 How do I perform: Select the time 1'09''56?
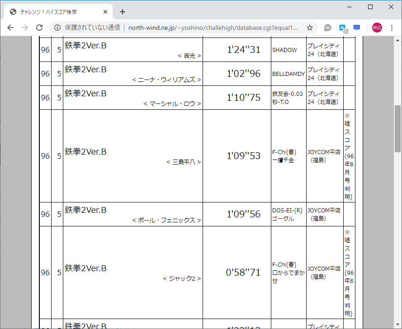click(244, 214)
